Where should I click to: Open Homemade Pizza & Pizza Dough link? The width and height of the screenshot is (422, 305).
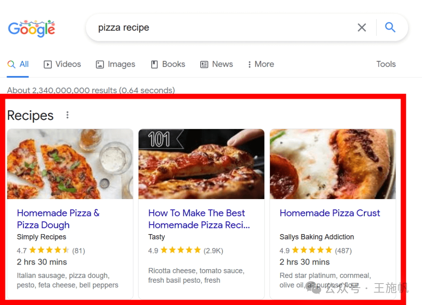(x=58, y=219)
